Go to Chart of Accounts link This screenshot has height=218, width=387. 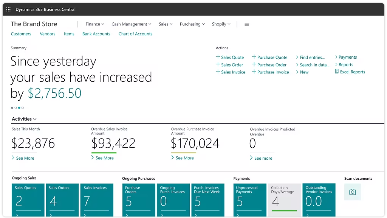(x=135, y=34)
